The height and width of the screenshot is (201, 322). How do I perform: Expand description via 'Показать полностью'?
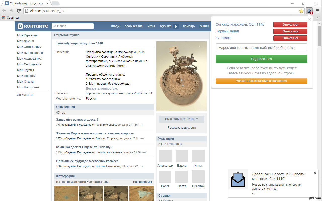point(102,89)
